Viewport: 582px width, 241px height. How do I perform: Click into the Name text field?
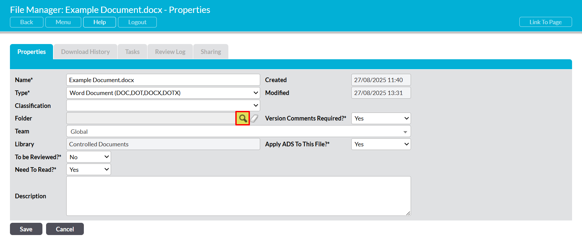pos(163,80)
